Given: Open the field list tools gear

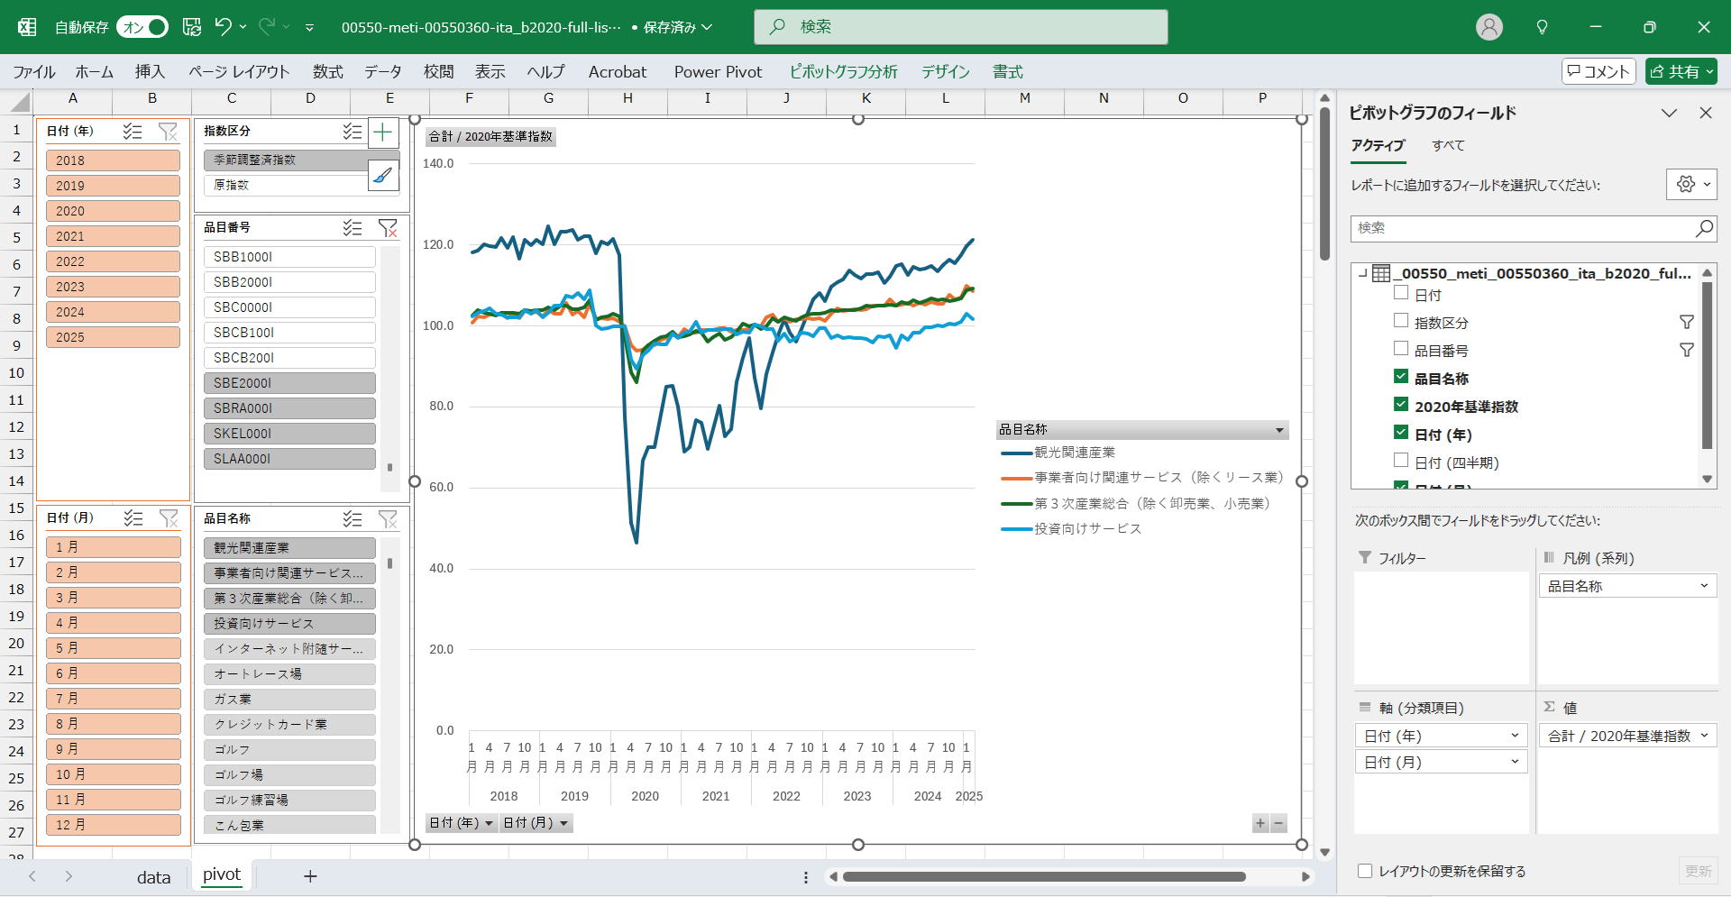Looking at the screenshot, I should pos(1690,185).
